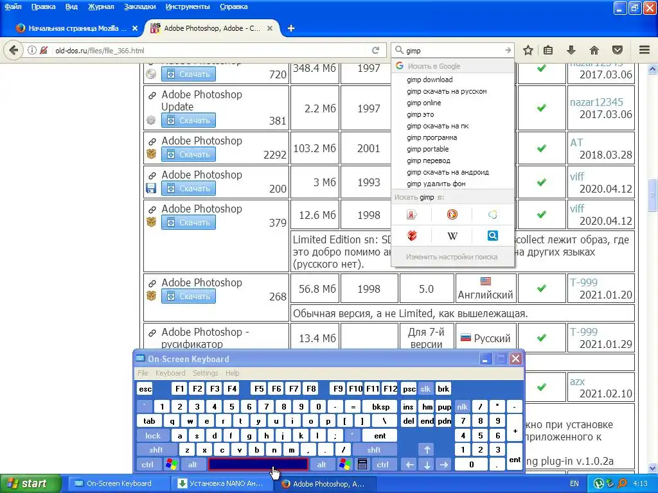
Task: Click the right arrow key on On-Screen Keyboard
Action: [444, 465]
